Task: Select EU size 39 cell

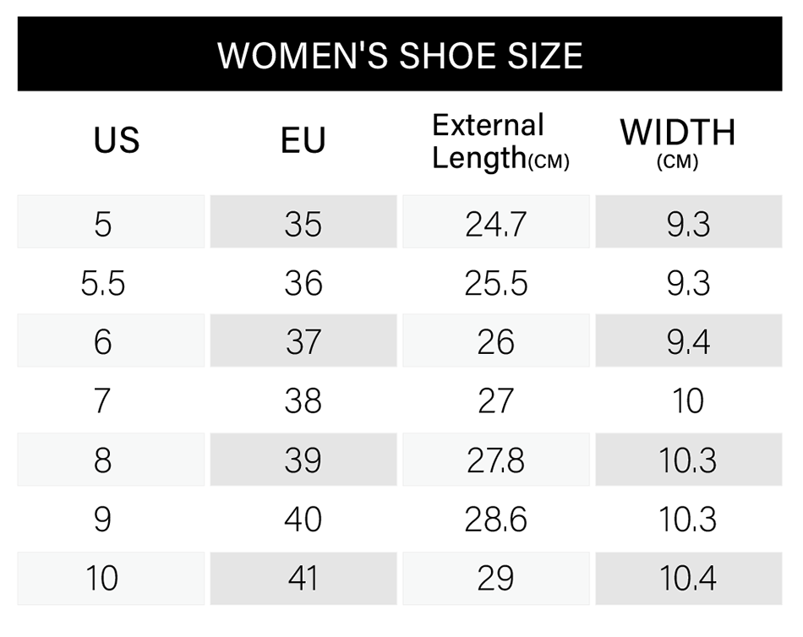Action: pyautogui.click(x=303, y=460)
